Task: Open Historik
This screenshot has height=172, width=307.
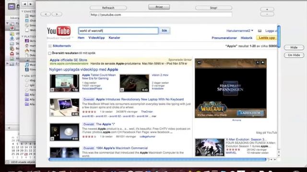Action: 247,38
